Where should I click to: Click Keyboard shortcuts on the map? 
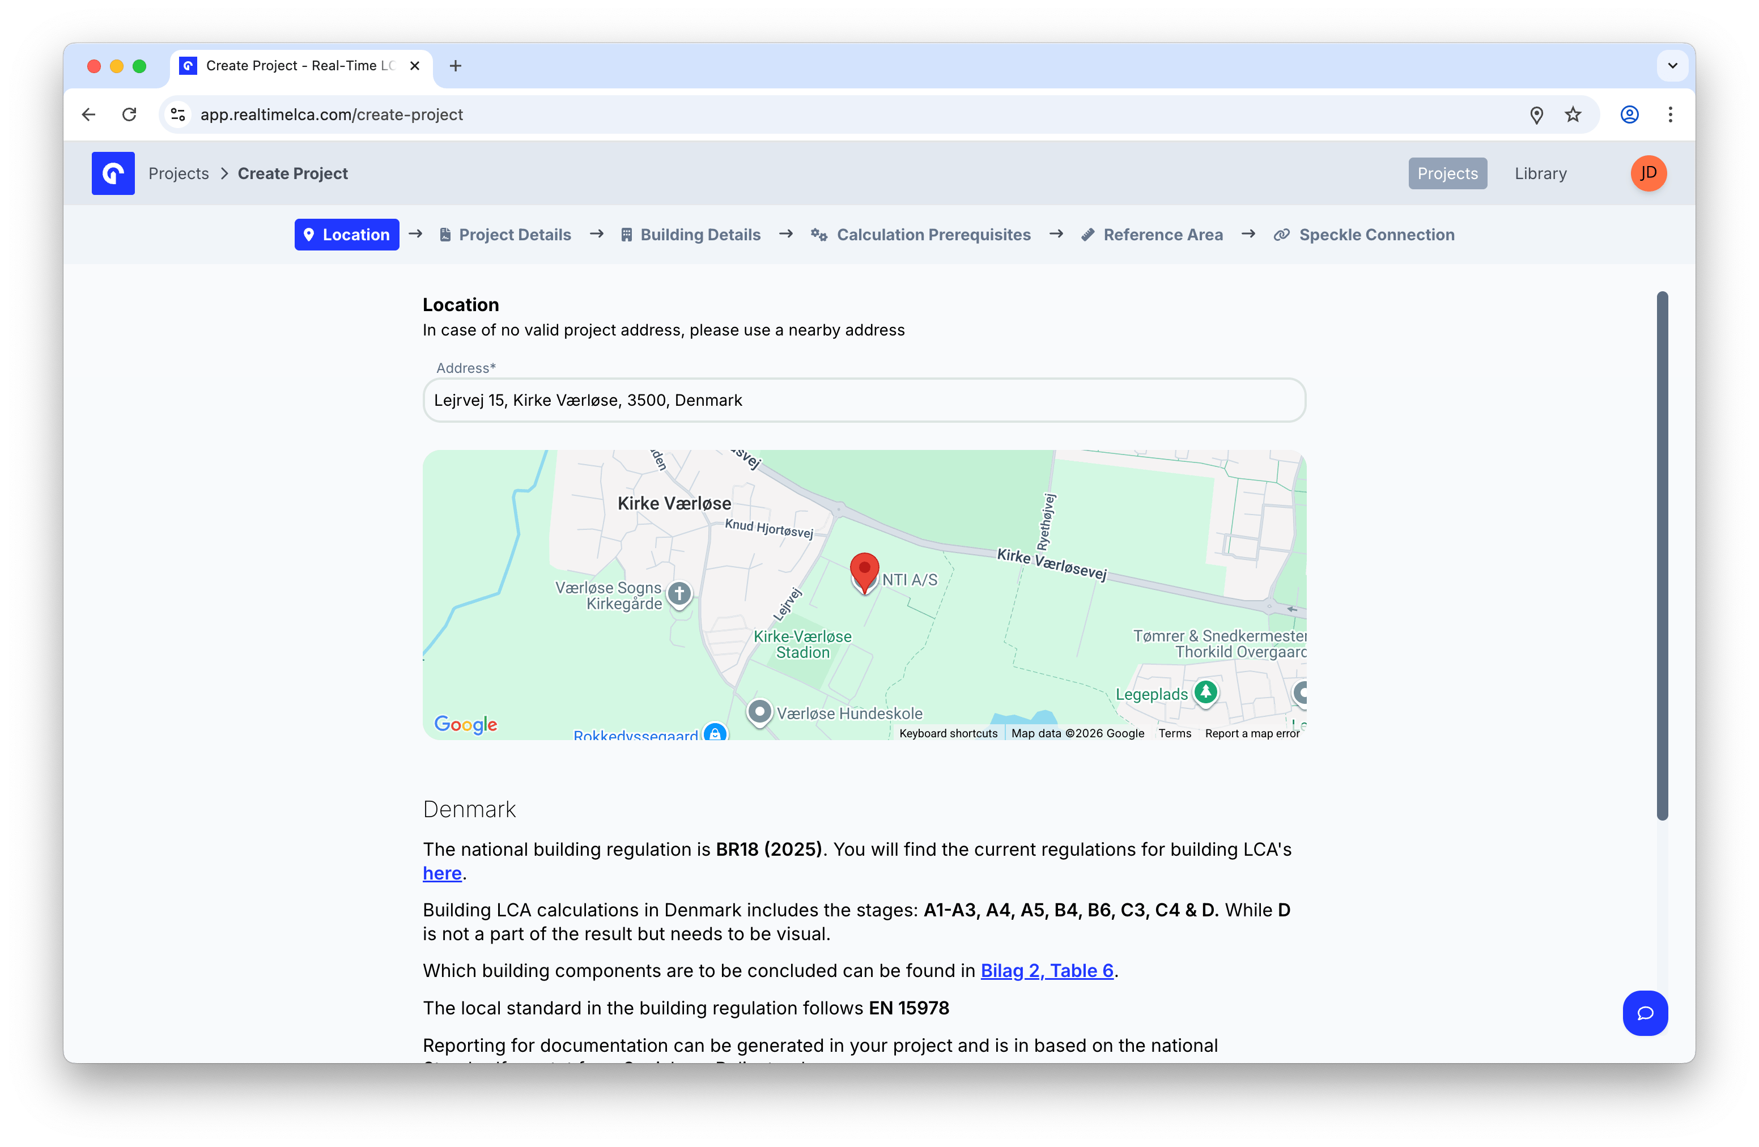948,733
